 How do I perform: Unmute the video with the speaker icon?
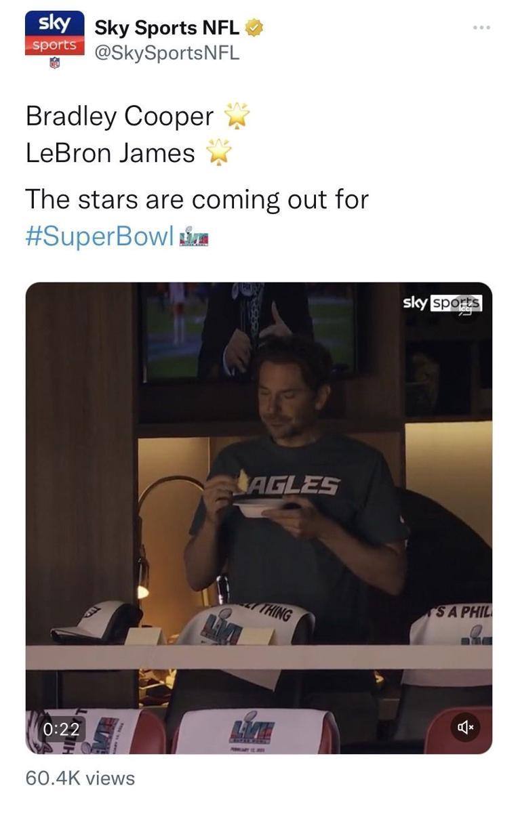(x=466, y=727)
